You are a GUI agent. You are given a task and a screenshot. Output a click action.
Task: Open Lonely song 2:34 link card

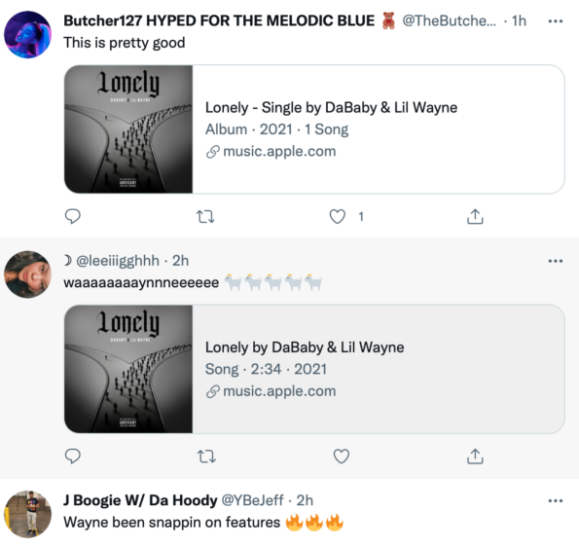pos(314,369)
